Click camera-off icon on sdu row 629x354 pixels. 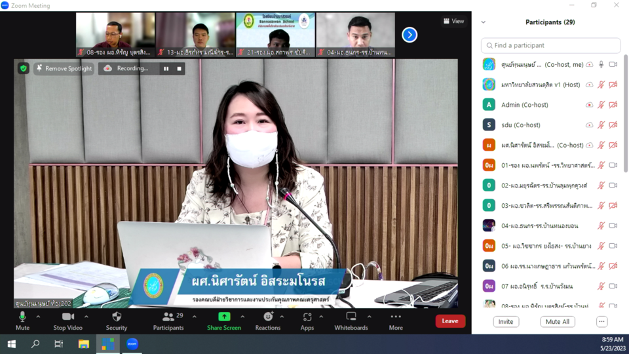click(613, 125)
